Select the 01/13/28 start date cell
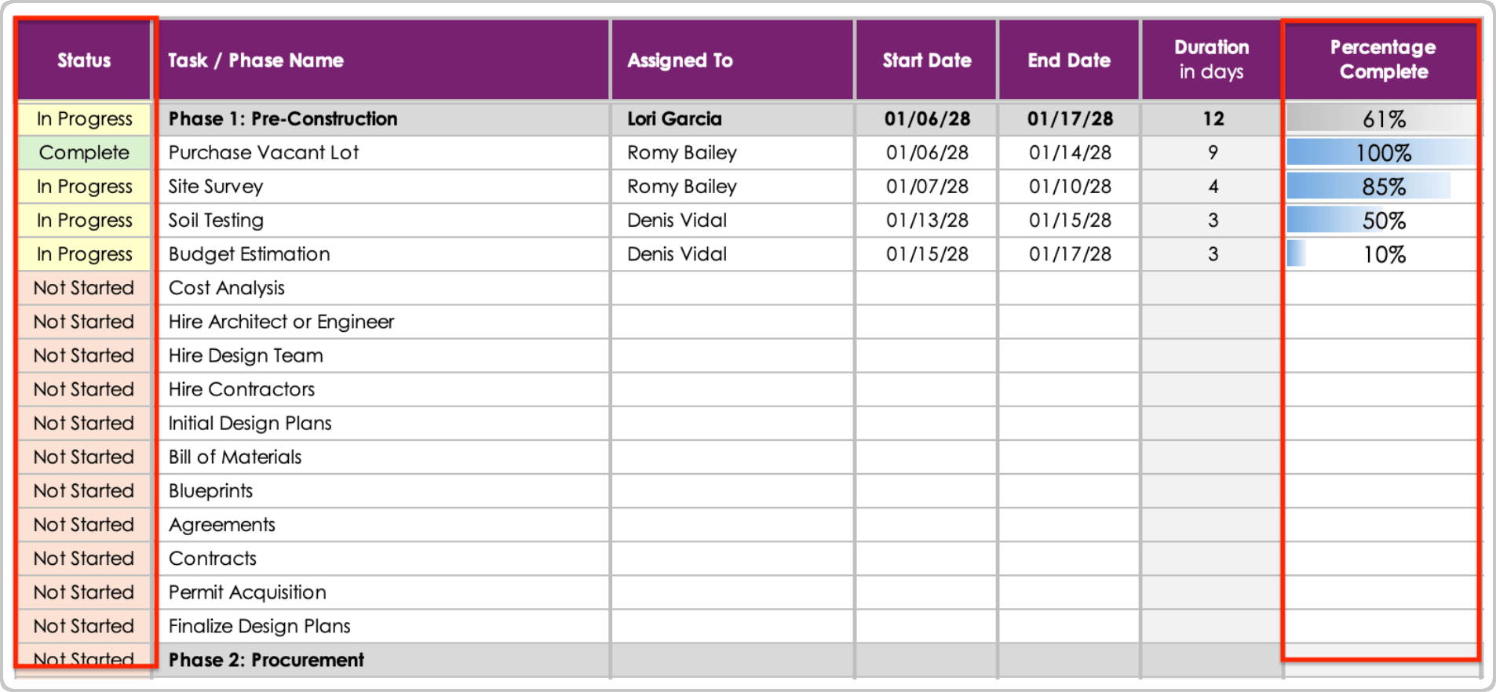Screen dimensions: 1496x692 (x=927, y=220)
